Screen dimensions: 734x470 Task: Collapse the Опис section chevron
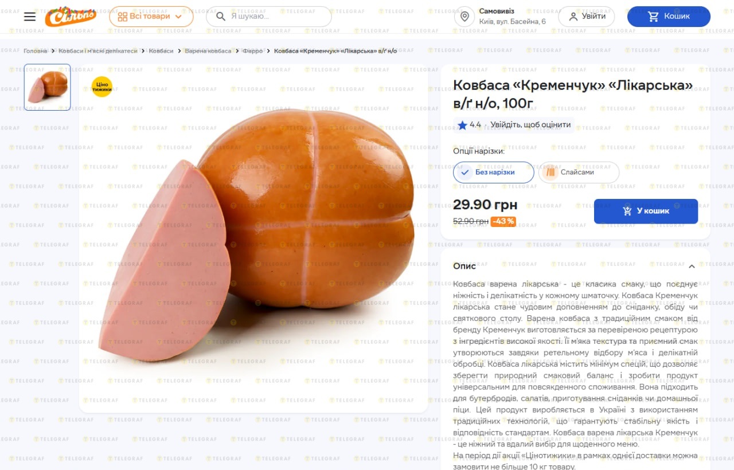[692, 267]
